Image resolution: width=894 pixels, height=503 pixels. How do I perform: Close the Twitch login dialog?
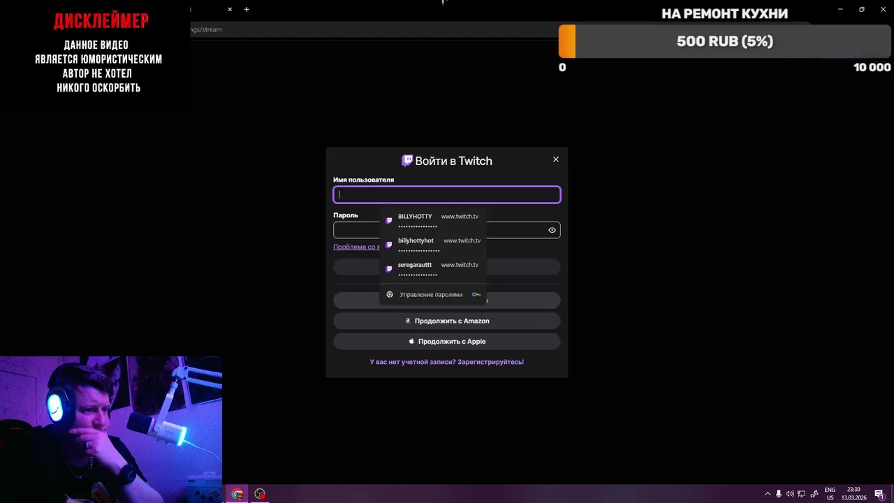(556, 159)
